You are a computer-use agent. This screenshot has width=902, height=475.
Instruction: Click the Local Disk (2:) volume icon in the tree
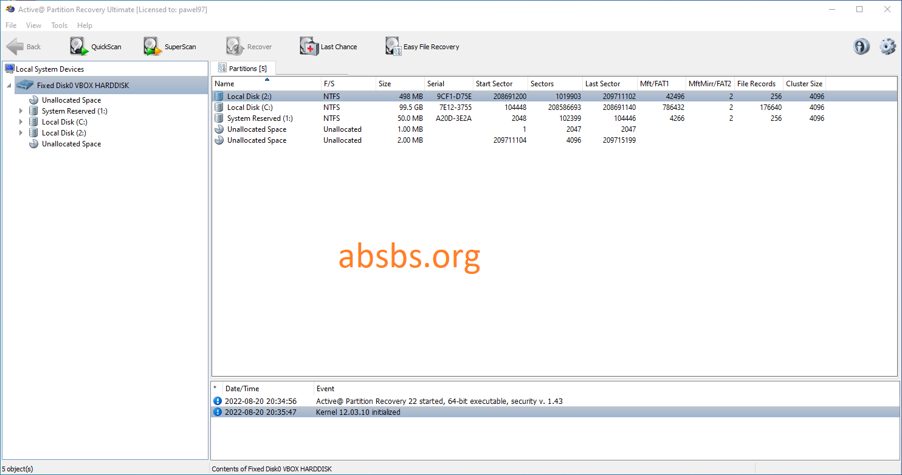(x=33, y=133)
